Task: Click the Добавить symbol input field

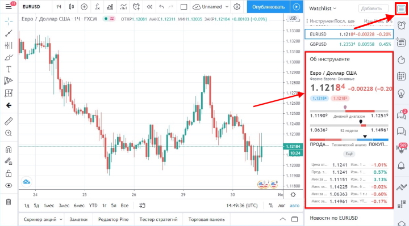Action: (373, 8)
